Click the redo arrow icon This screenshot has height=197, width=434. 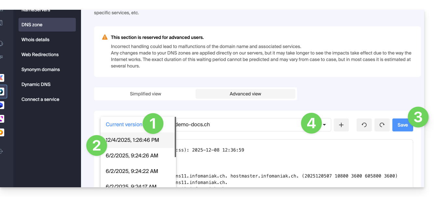(382, 125)
